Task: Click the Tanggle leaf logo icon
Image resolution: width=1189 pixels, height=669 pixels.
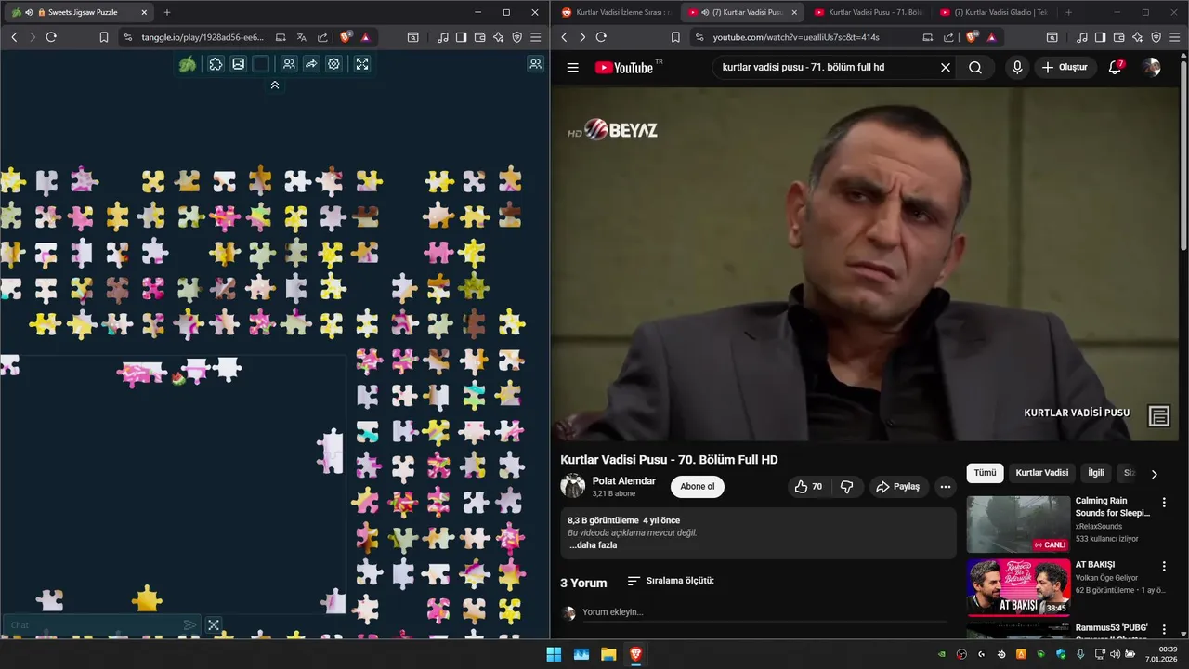Action: click(188, 64)
